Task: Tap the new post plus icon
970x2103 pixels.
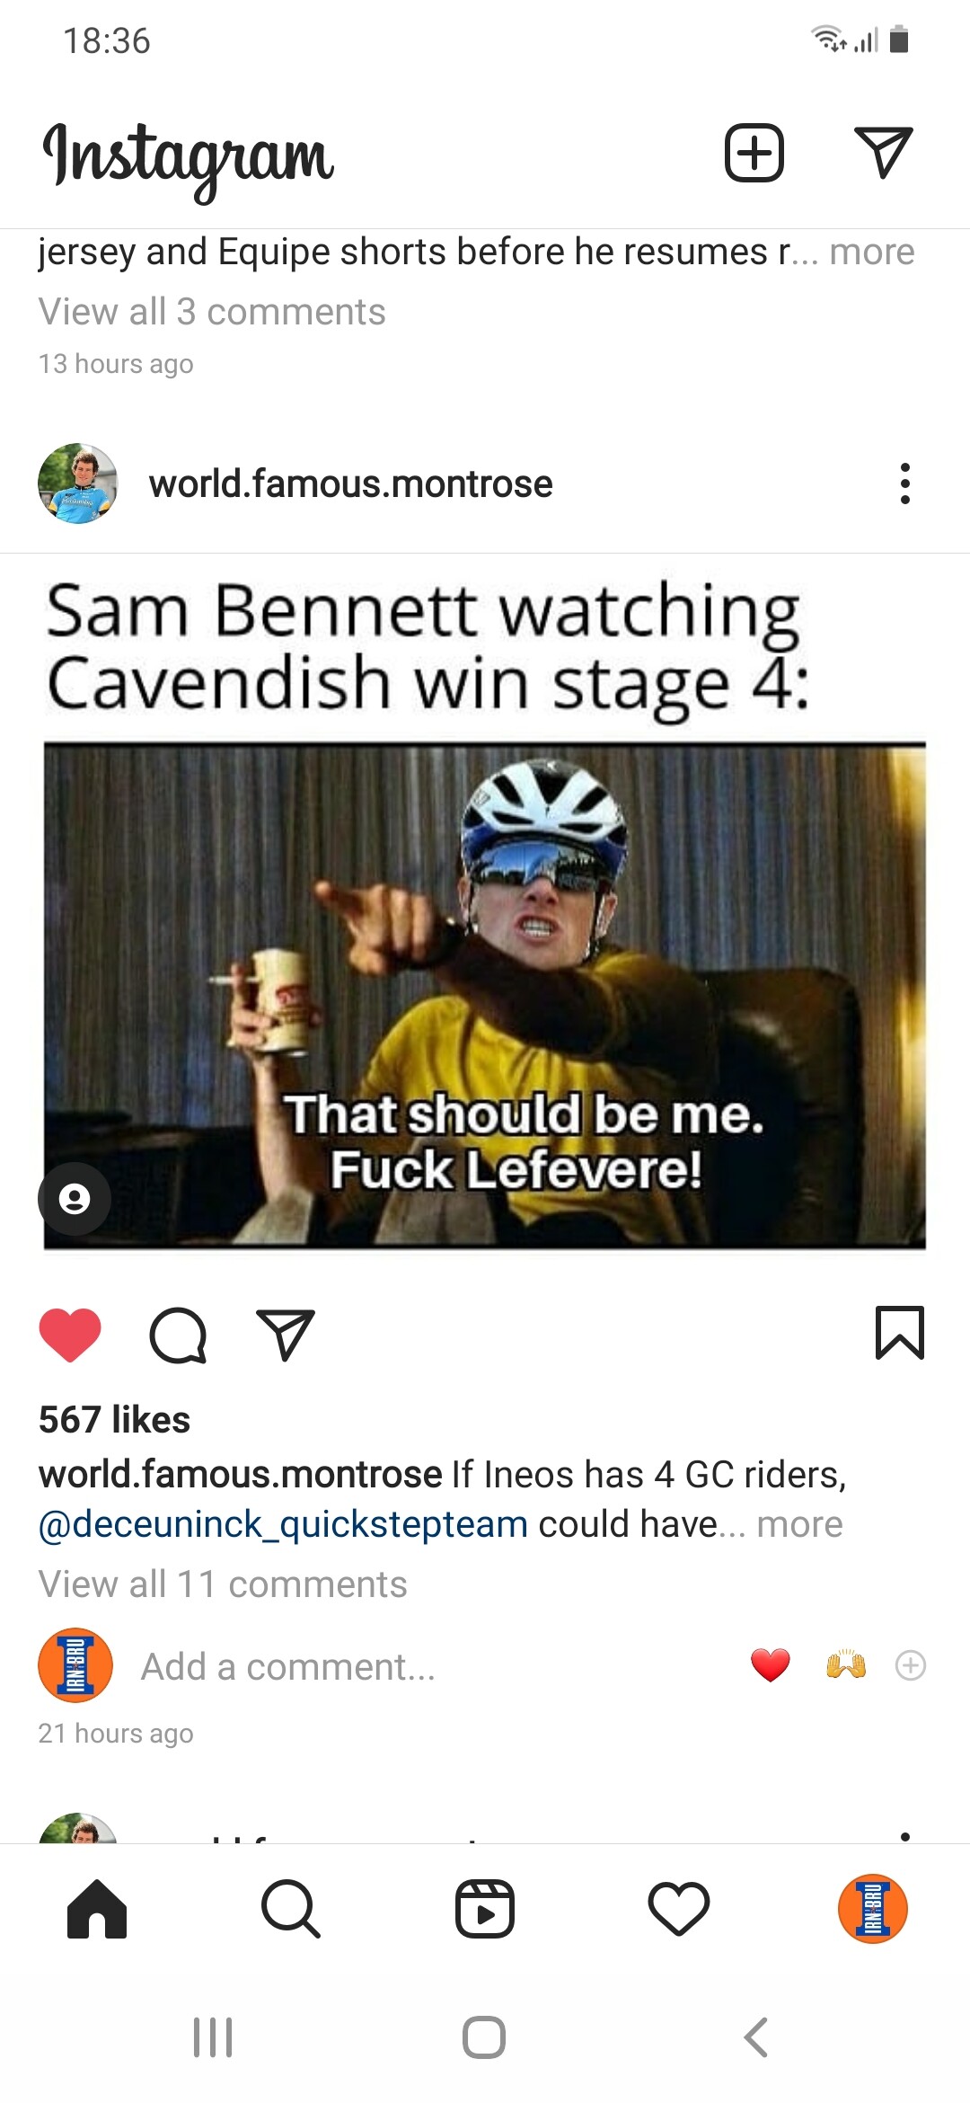Action: click(754, 153)
